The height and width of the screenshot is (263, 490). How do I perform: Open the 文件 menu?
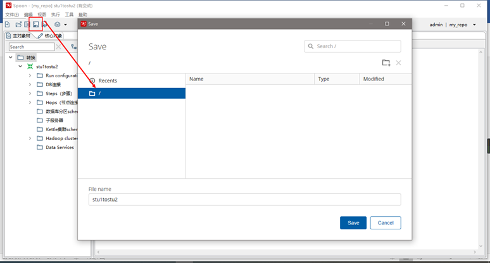pos(11,14)
